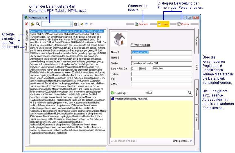This screenshot has width=235, height=153.
Task: Click the 89012 value beside Neuanlage
Action: tap(149, 93)
